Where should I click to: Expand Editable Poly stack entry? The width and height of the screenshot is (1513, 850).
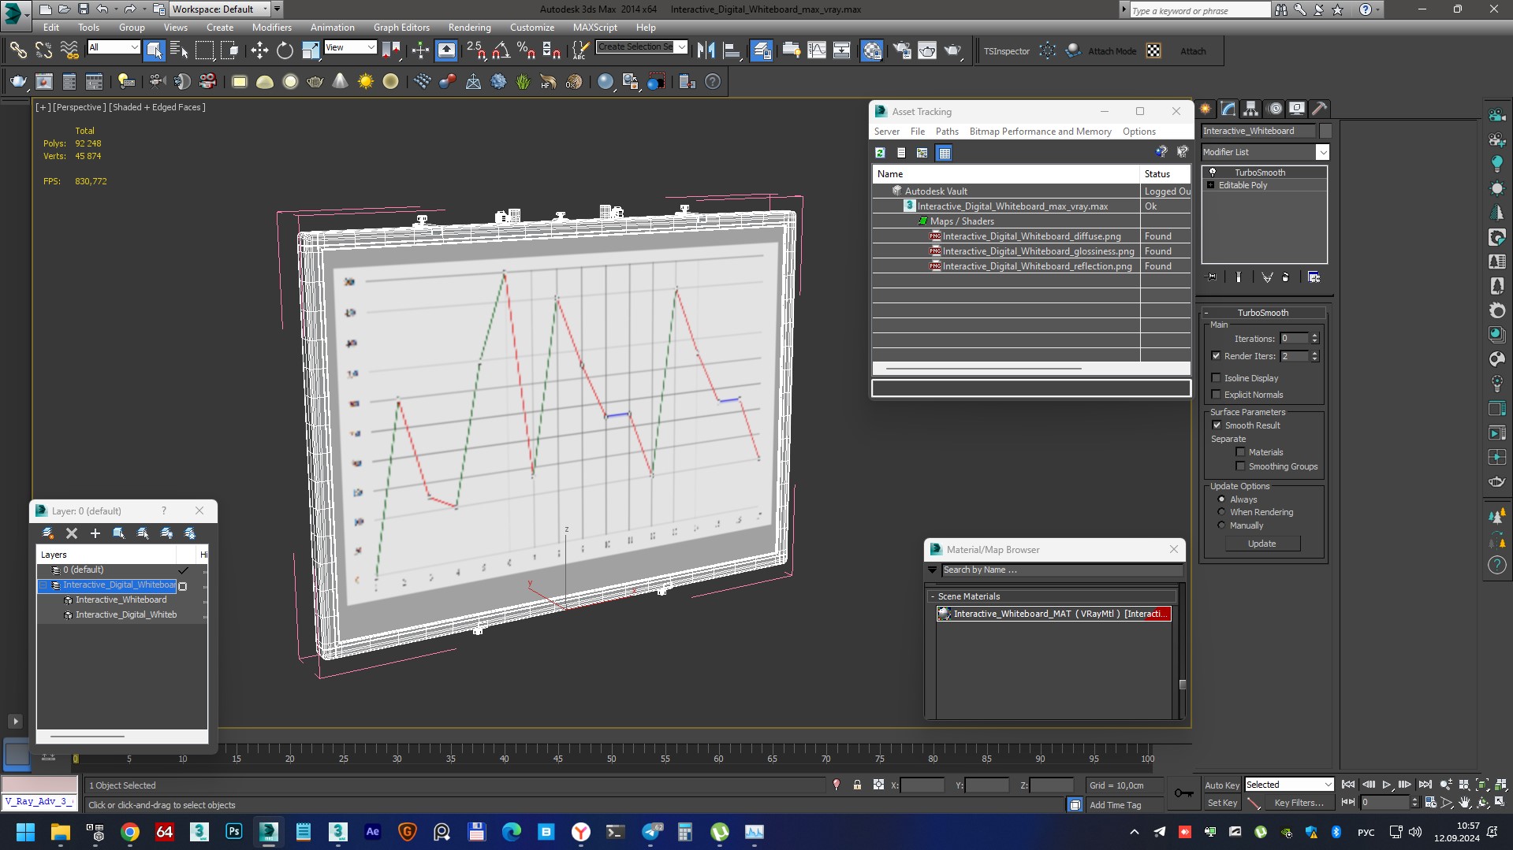pyautogui.click(x=1211, y=185)
